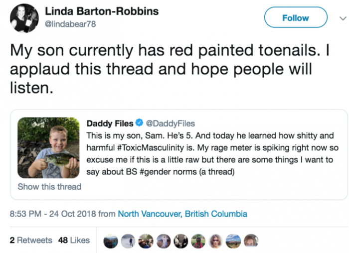
Task: Click the Daddy Files verified badge
Action: click(141, 124)
